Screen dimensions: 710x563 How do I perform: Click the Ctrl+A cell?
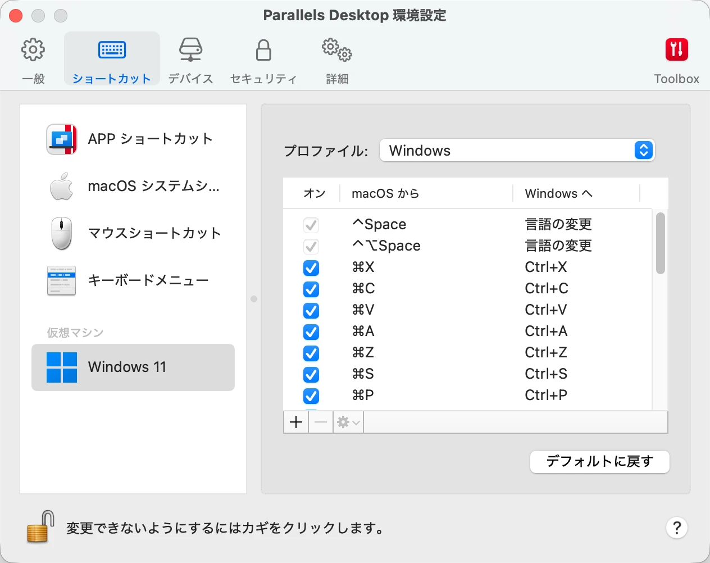(546, 332)
